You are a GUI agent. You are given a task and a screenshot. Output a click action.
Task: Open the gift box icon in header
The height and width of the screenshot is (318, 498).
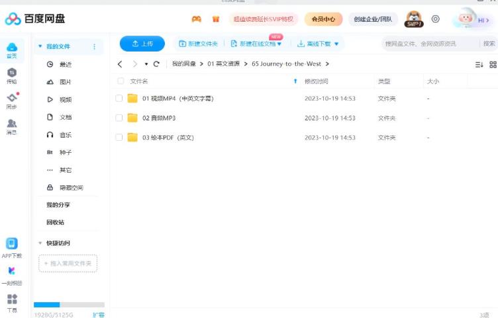click(x=216, y=19)
